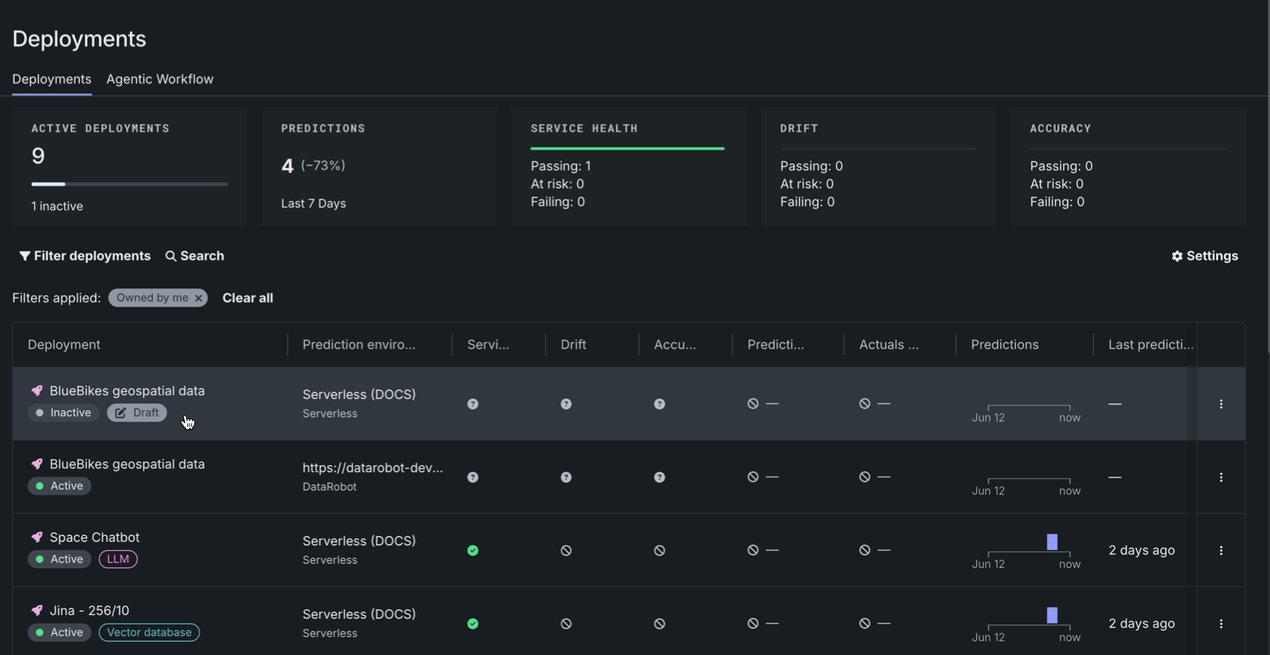Click unknown drift status icon in first row

(566, 404)
